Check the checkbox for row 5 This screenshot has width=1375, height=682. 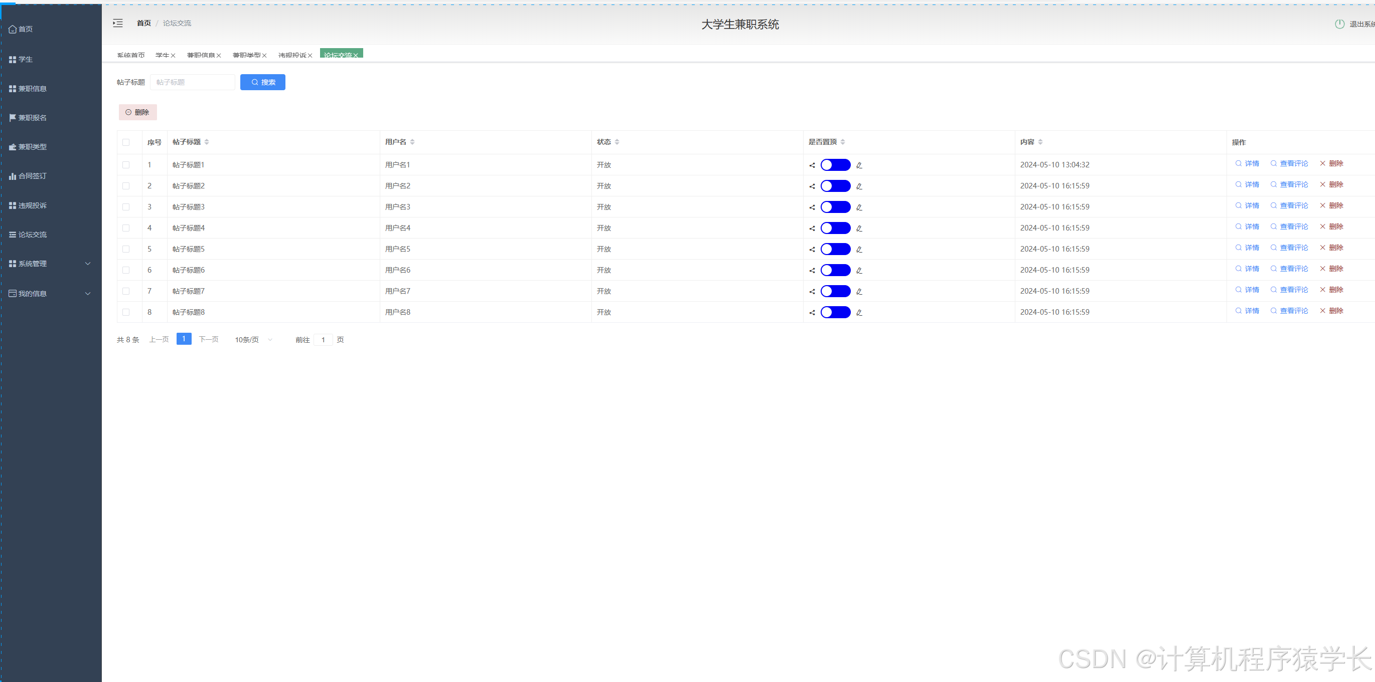click(x=126, y=249)
